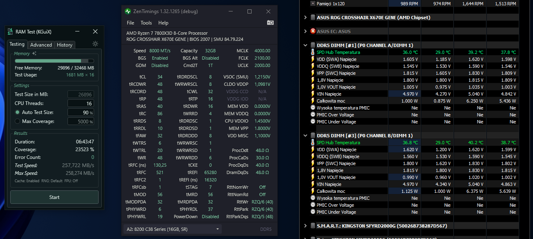The image size is (533, 239).
Task: Click the fan icon beside Pamięci 1x120
Action: [313, 4]
